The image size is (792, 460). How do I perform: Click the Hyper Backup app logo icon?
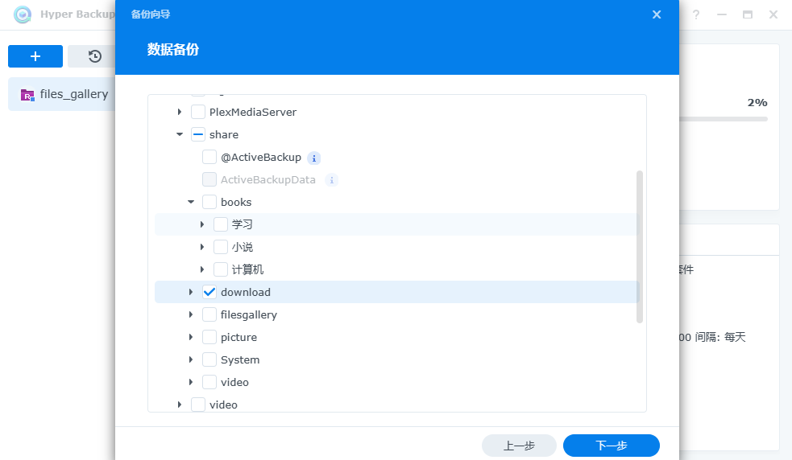pyautogui.click(x=23, y=14)
